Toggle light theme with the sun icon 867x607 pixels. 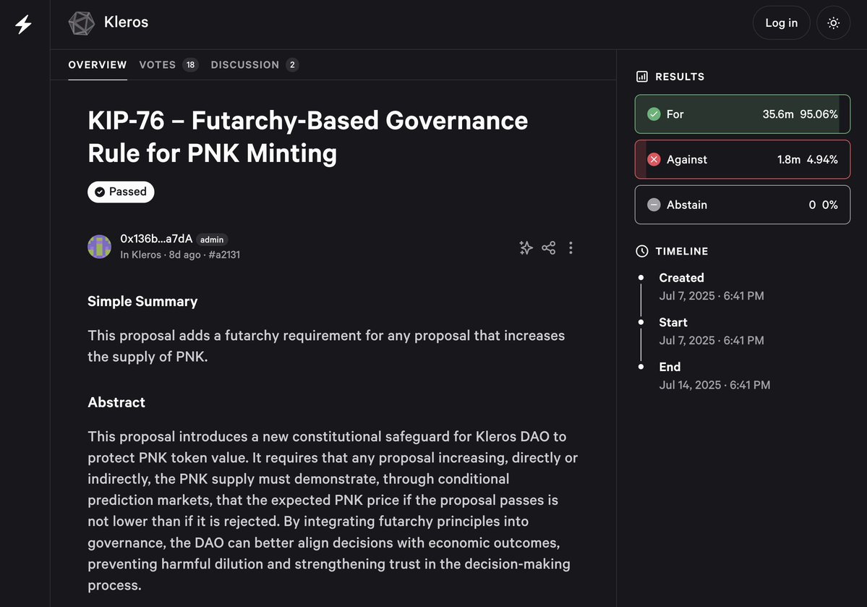833,22
